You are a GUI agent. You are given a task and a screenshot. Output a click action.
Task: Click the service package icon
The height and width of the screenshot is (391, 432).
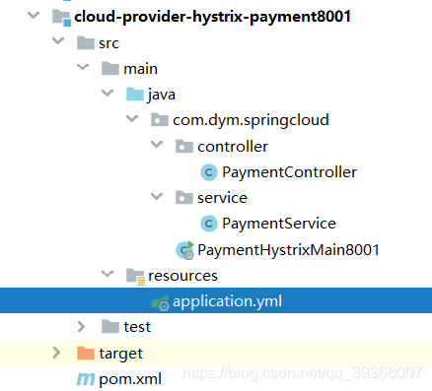coord(184,198)
